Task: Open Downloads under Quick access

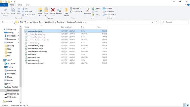Action: point(10,36)
